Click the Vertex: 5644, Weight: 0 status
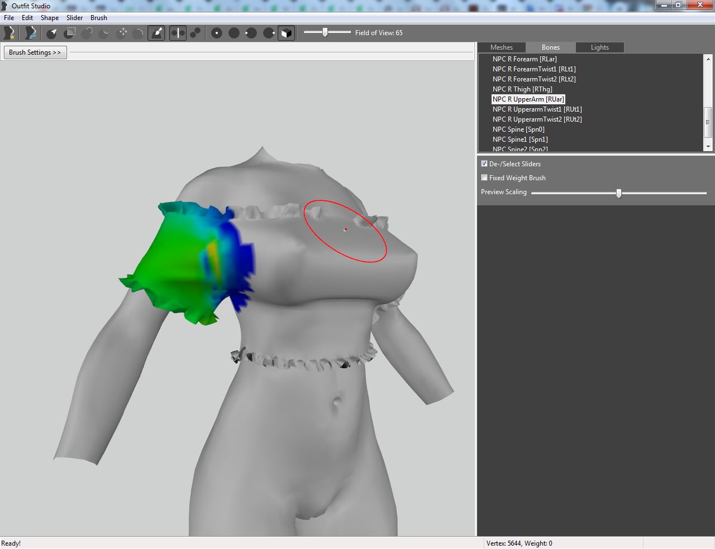Viewport: 715px width, 549px height. (x=519, y=543)
